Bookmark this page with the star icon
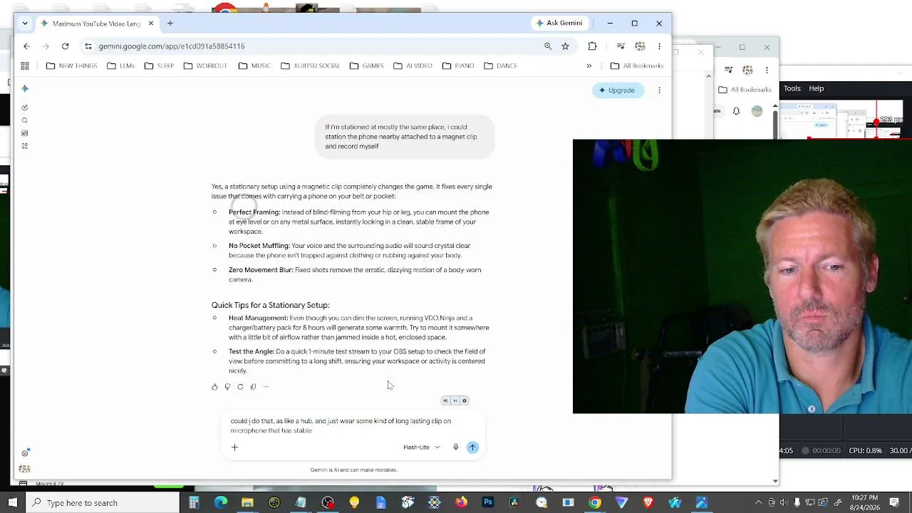 pyautogui.click(x=565, y=46)
